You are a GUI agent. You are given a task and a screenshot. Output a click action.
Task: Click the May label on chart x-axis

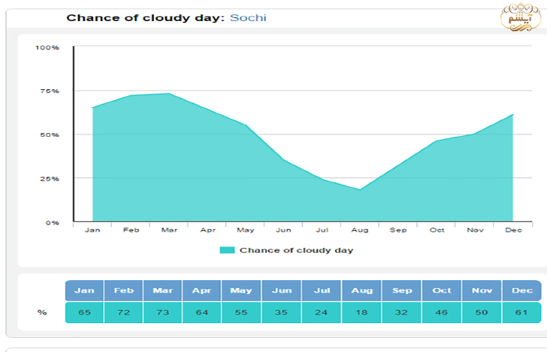point(245,230)
